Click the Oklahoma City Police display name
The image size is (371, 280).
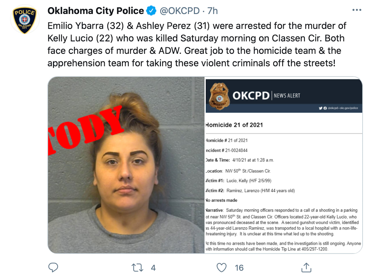click(96, 11)
